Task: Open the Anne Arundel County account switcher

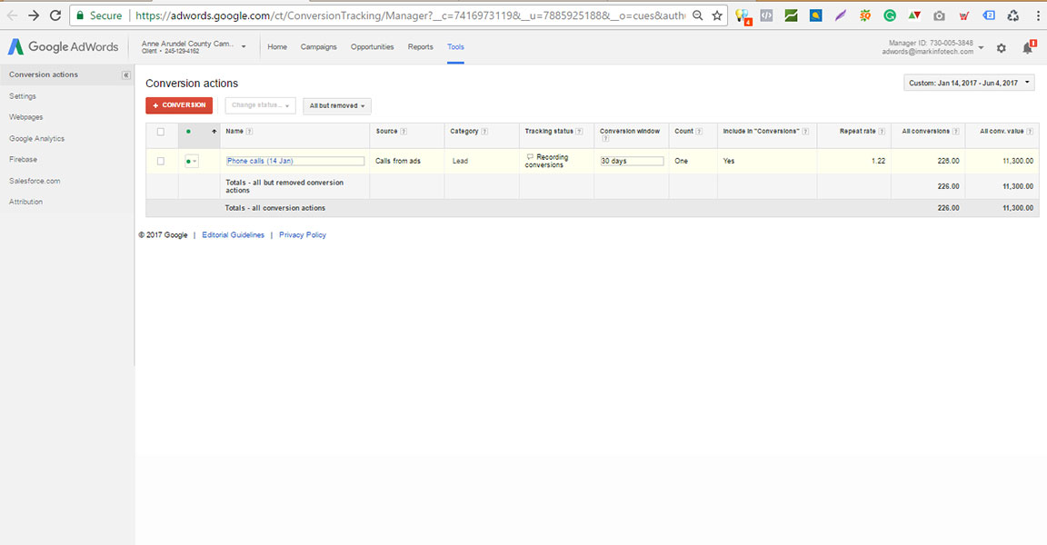Action: 194,47
